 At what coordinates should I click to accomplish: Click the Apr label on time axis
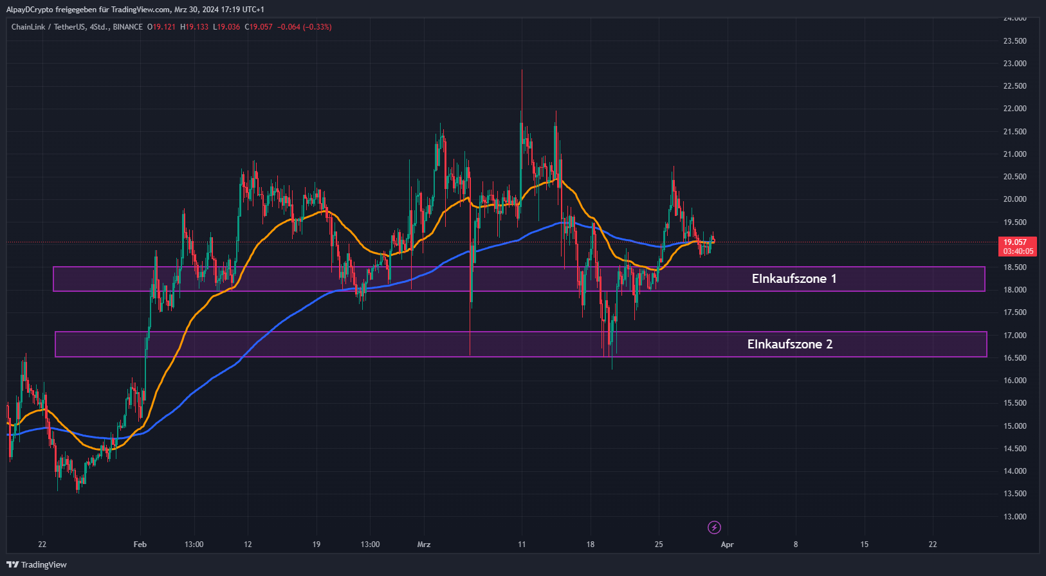727,544
